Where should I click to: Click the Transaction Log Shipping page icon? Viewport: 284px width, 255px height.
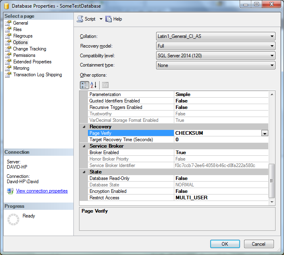pyautogui.click(x=8, y=75)
